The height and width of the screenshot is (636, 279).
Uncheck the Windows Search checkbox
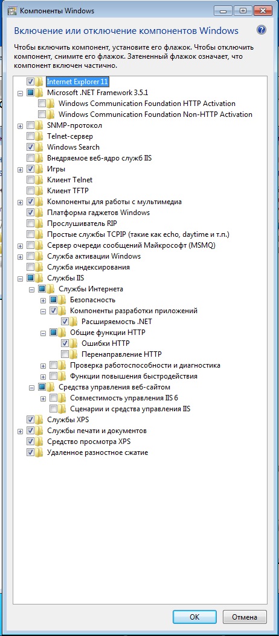tap(30, 147)
